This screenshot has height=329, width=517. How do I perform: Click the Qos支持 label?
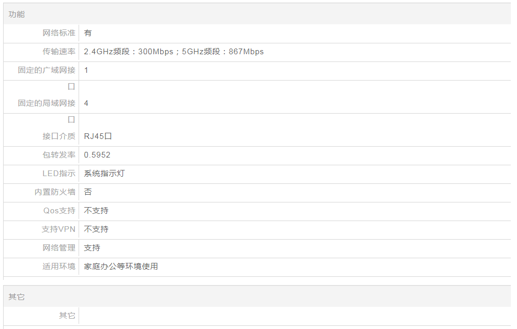pos(59,211)
